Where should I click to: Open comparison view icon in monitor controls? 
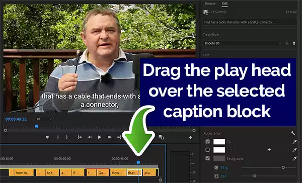pyautogui.click(x=161, y=137)
